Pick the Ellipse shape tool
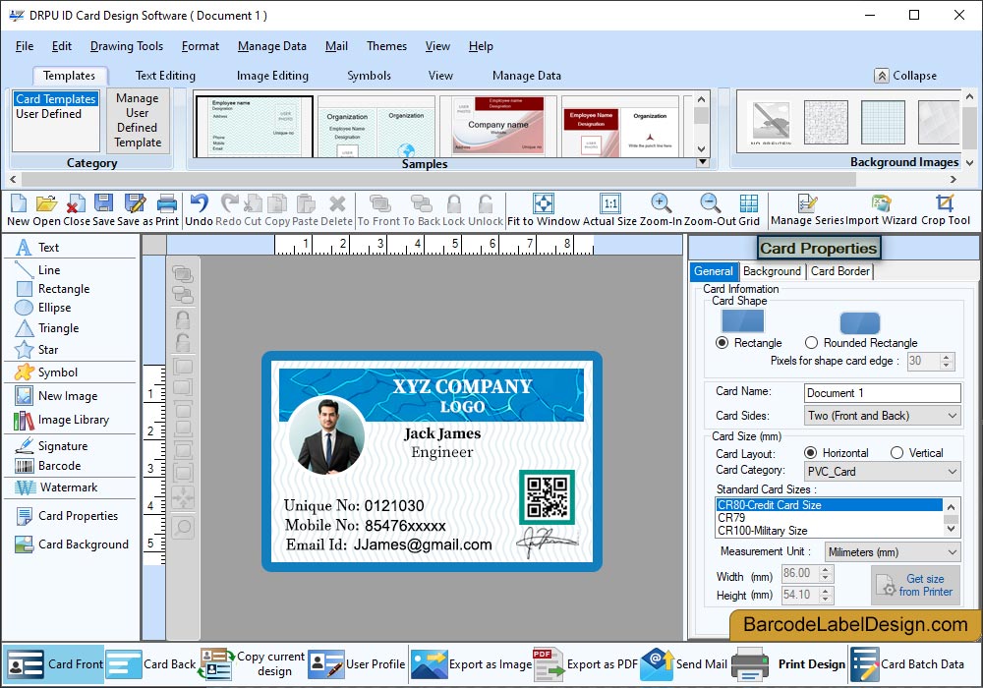Image resolution: width=983 pixels, height=688 pixels. pyautogui.click(x=42, y=308)
